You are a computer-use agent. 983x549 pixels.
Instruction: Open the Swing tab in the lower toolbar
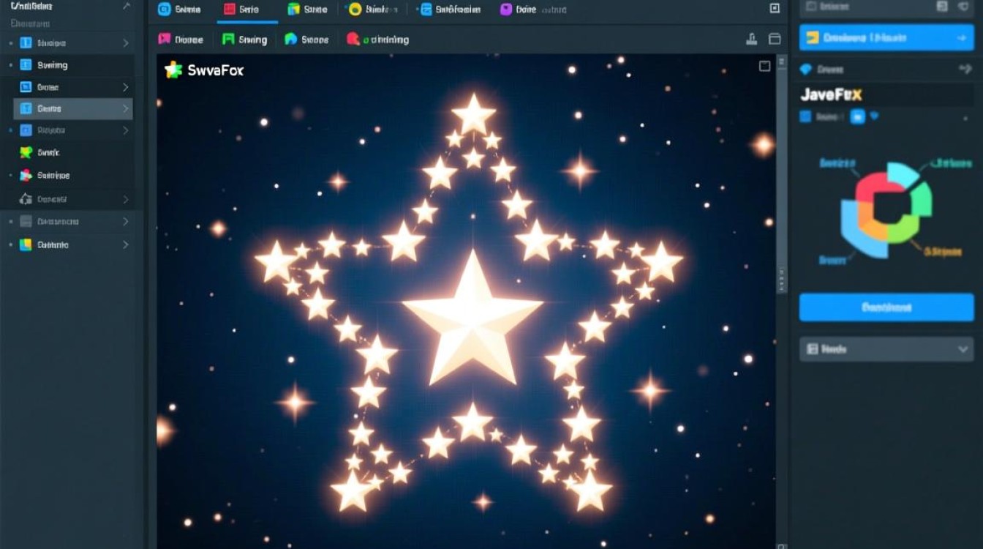[244, 40]
